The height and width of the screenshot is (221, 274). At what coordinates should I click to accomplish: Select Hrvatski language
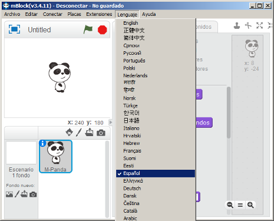coord(156,136)
